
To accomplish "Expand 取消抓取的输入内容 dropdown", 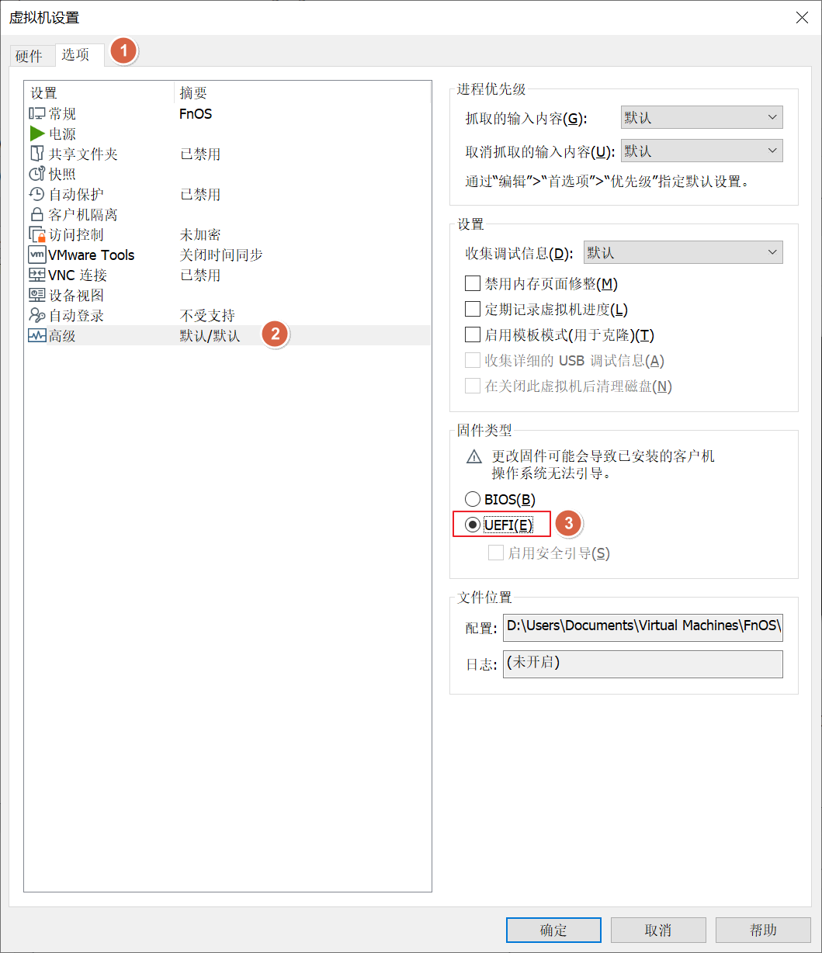I will (x=702, y=151).
